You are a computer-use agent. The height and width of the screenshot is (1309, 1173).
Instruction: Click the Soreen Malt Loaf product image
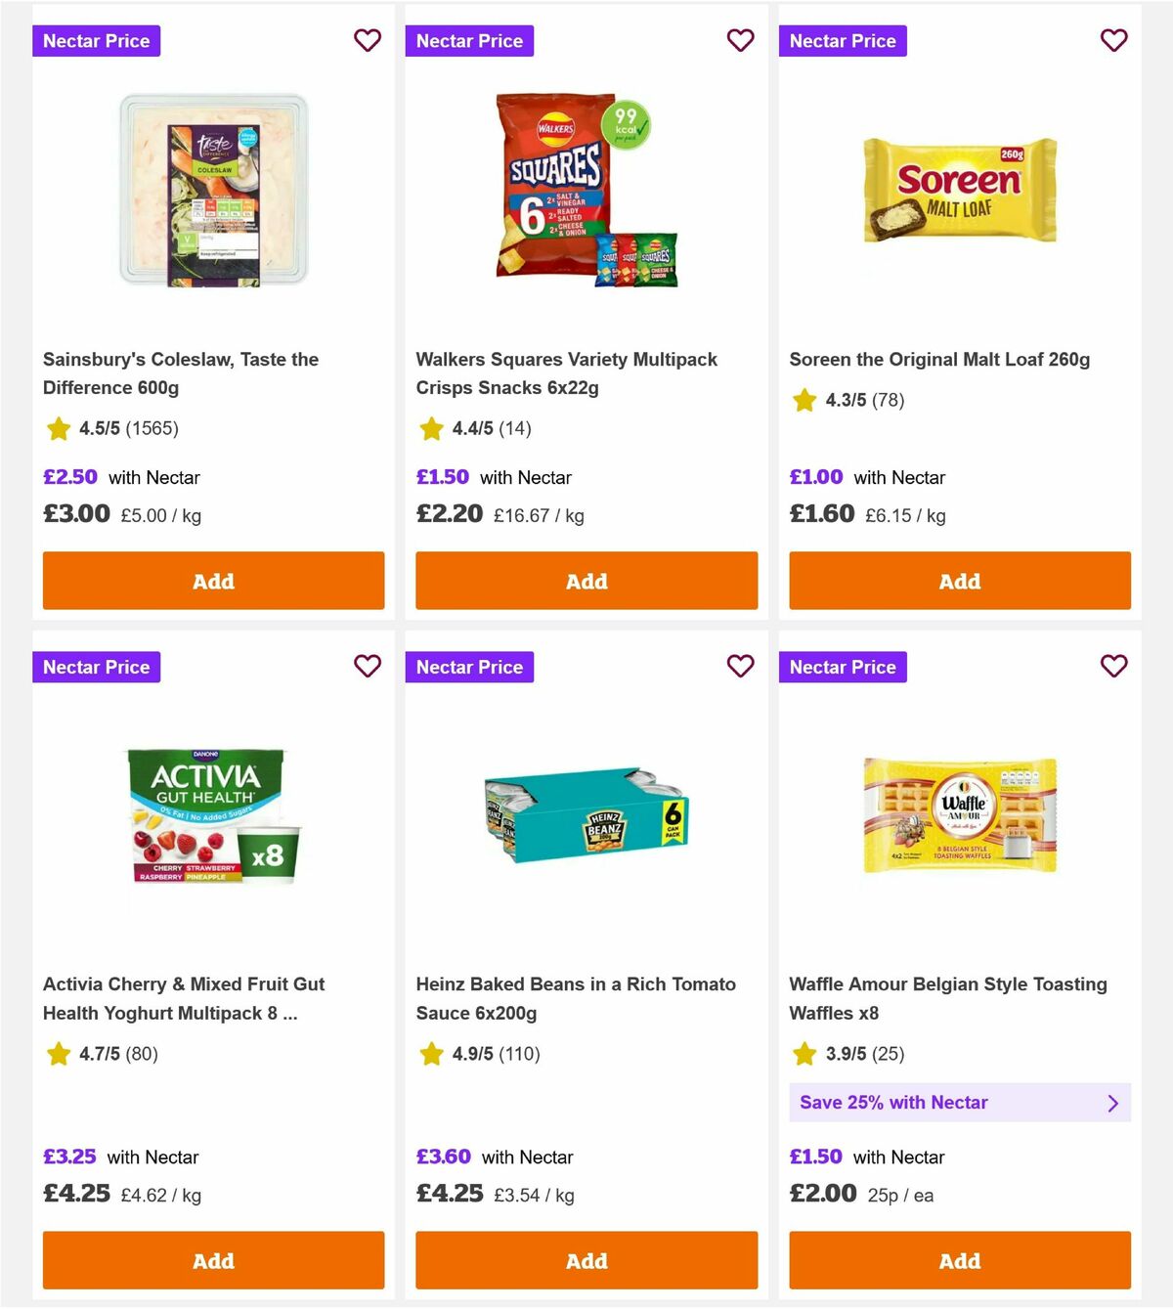[x=959, y=191]
